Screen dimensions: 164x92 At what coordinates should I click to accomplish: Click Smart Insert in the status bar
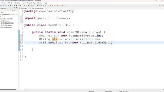pos(109,91)
